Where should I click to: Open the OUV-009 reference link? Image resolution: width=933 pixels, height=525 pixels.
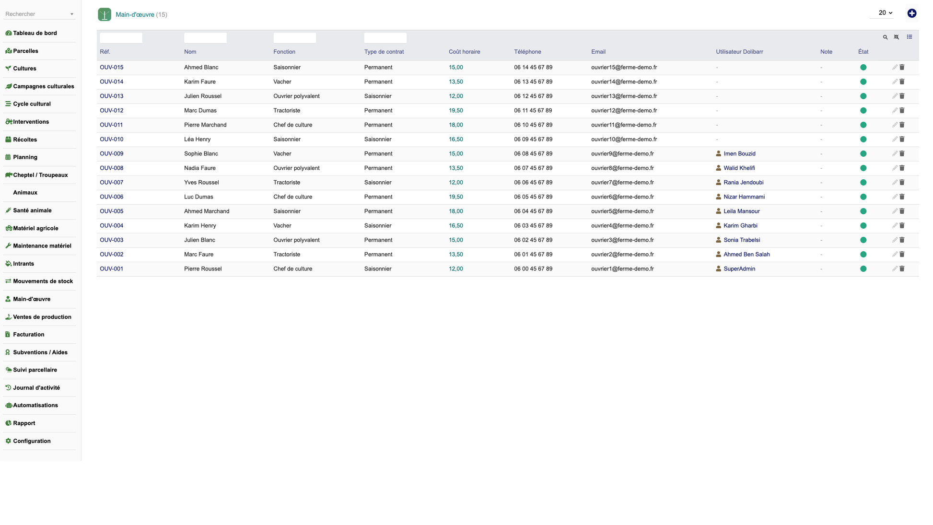tap(111, 154)
